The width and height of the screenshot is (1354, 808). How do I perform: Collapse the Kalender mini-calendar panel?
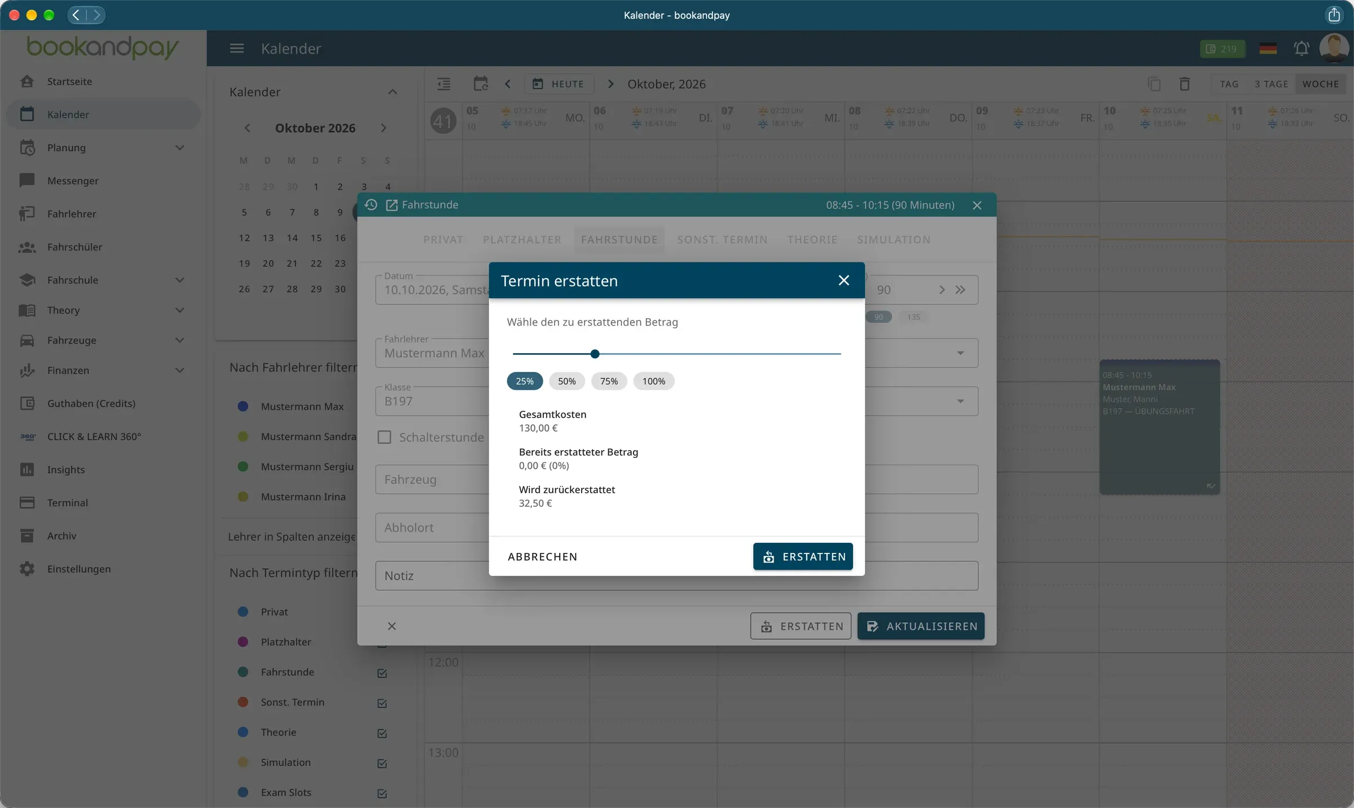pyautogui.click(x=393, y=92)
